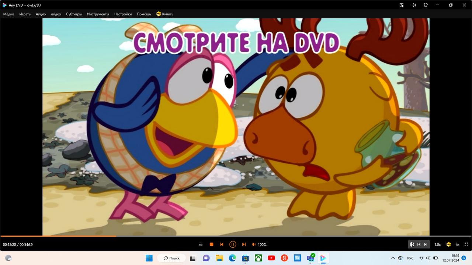Open the Субтитры menu

(74, 14)
